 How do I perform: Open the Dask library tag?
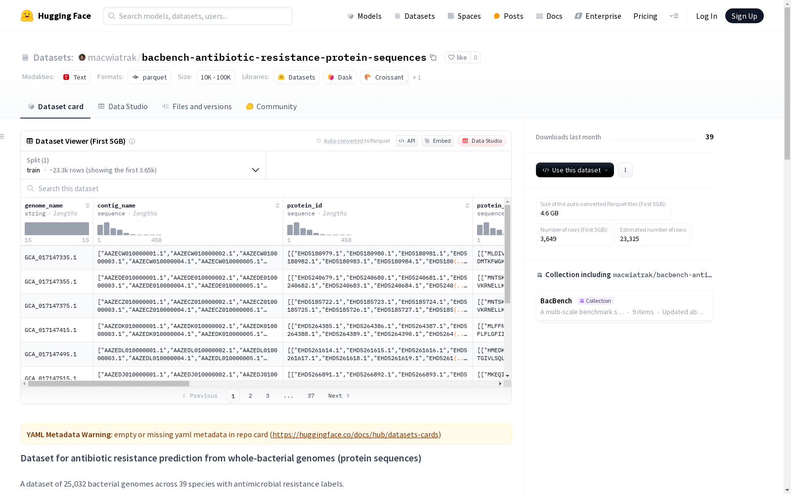pyautogui.click(x=340, y=77)
